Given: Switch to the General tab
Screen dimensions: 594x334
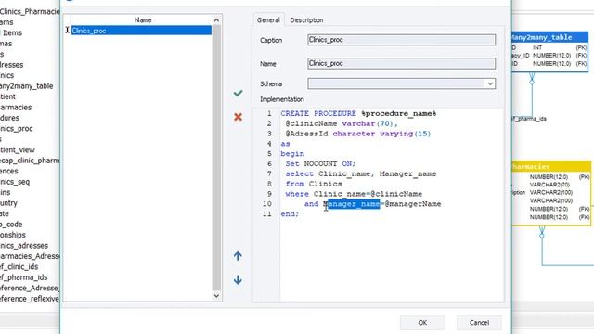Looking at the screenshot, I should pyautogui.click(x=268, y=20).
